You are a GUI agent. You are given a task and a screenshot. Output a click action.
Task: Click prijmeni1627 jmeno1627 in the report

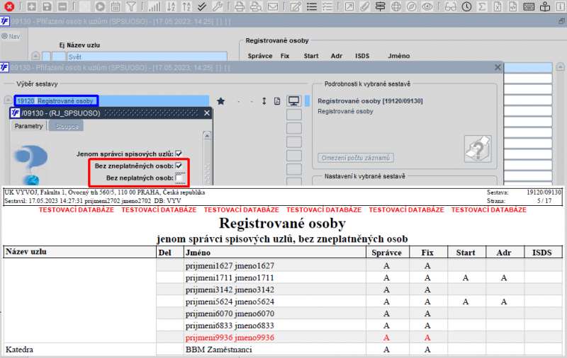tap(230, 265)
